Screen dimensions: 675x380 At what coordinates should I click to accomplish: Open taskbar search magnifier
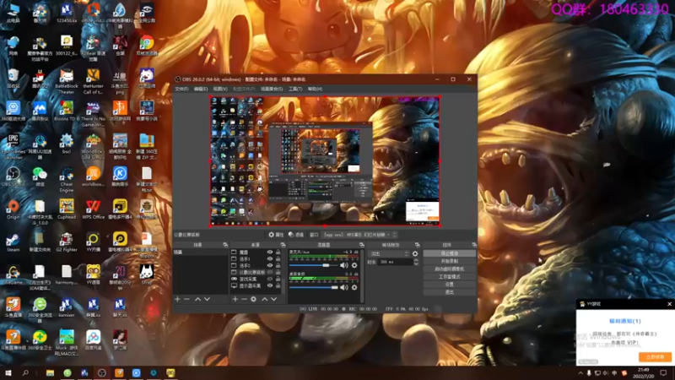[x=25, y=373]
